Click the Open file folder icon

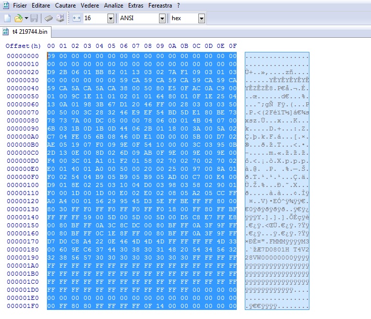tap(19, 18)
